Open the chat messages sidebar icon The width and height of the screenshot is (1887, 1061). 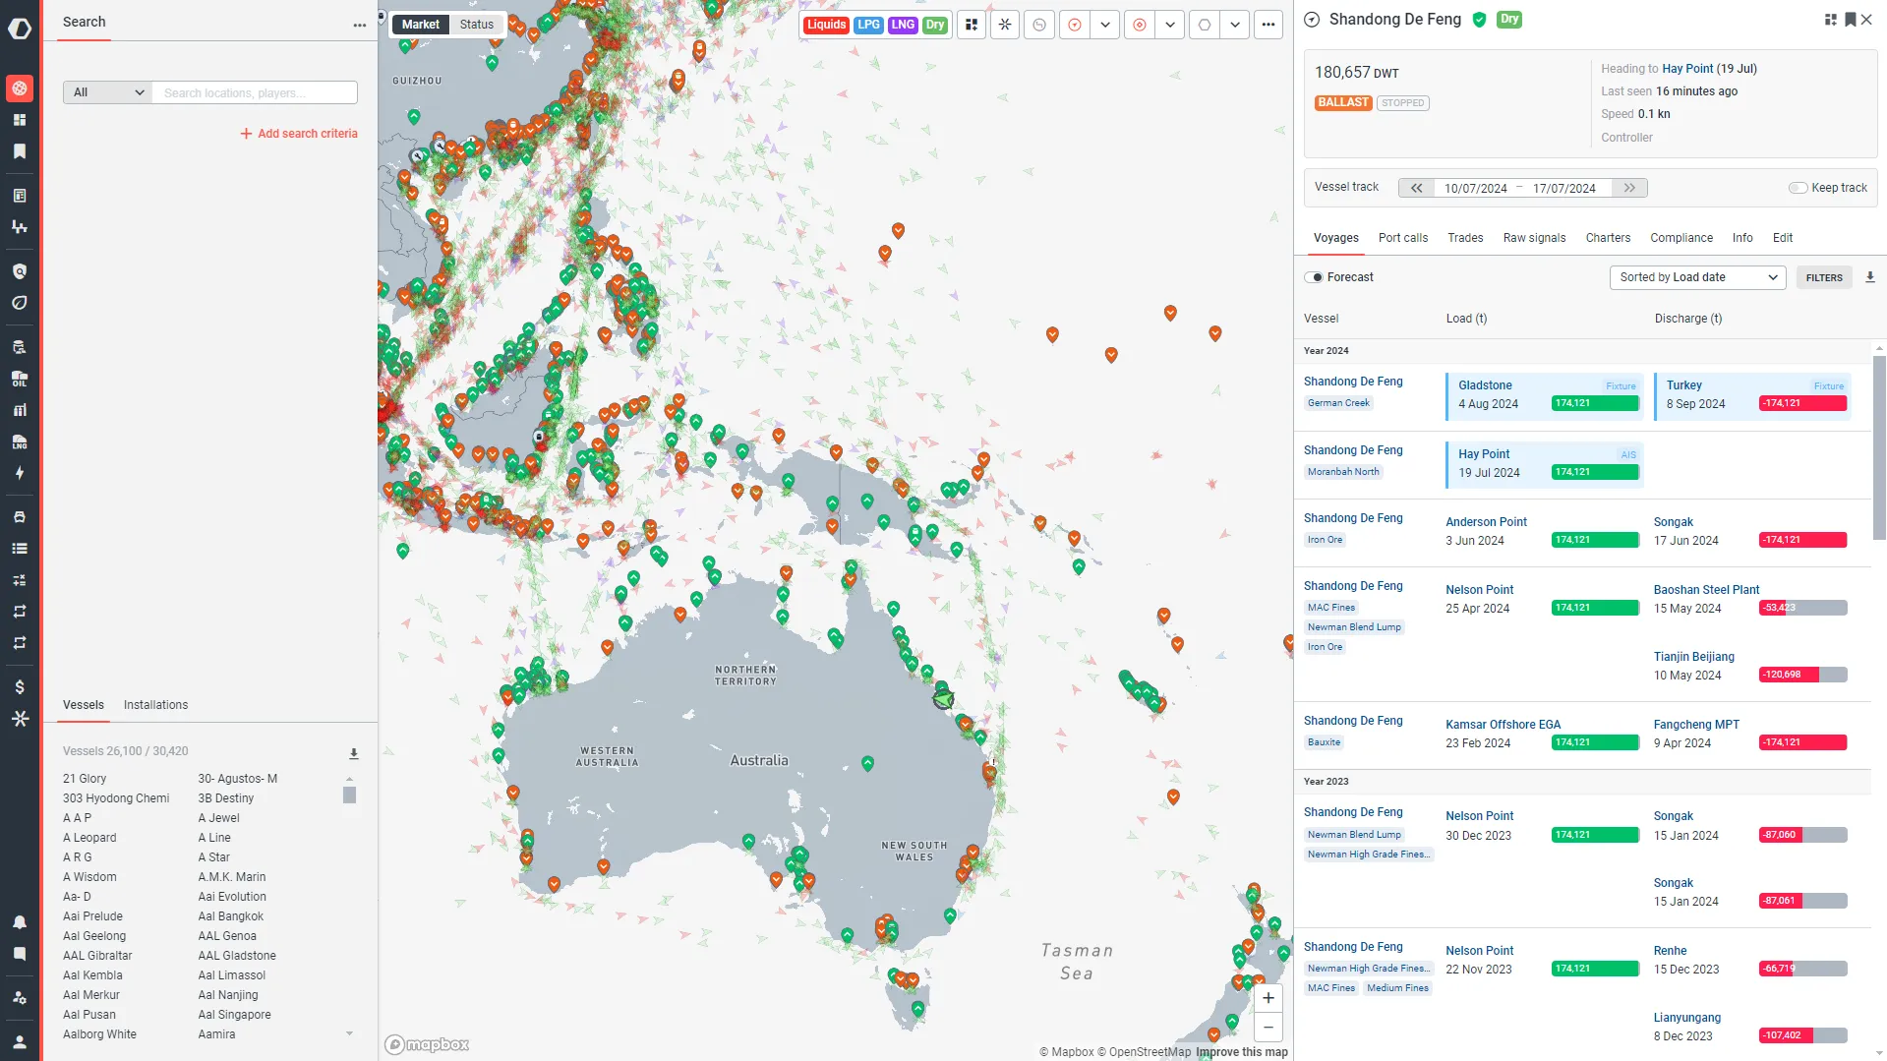pos(20,954)
